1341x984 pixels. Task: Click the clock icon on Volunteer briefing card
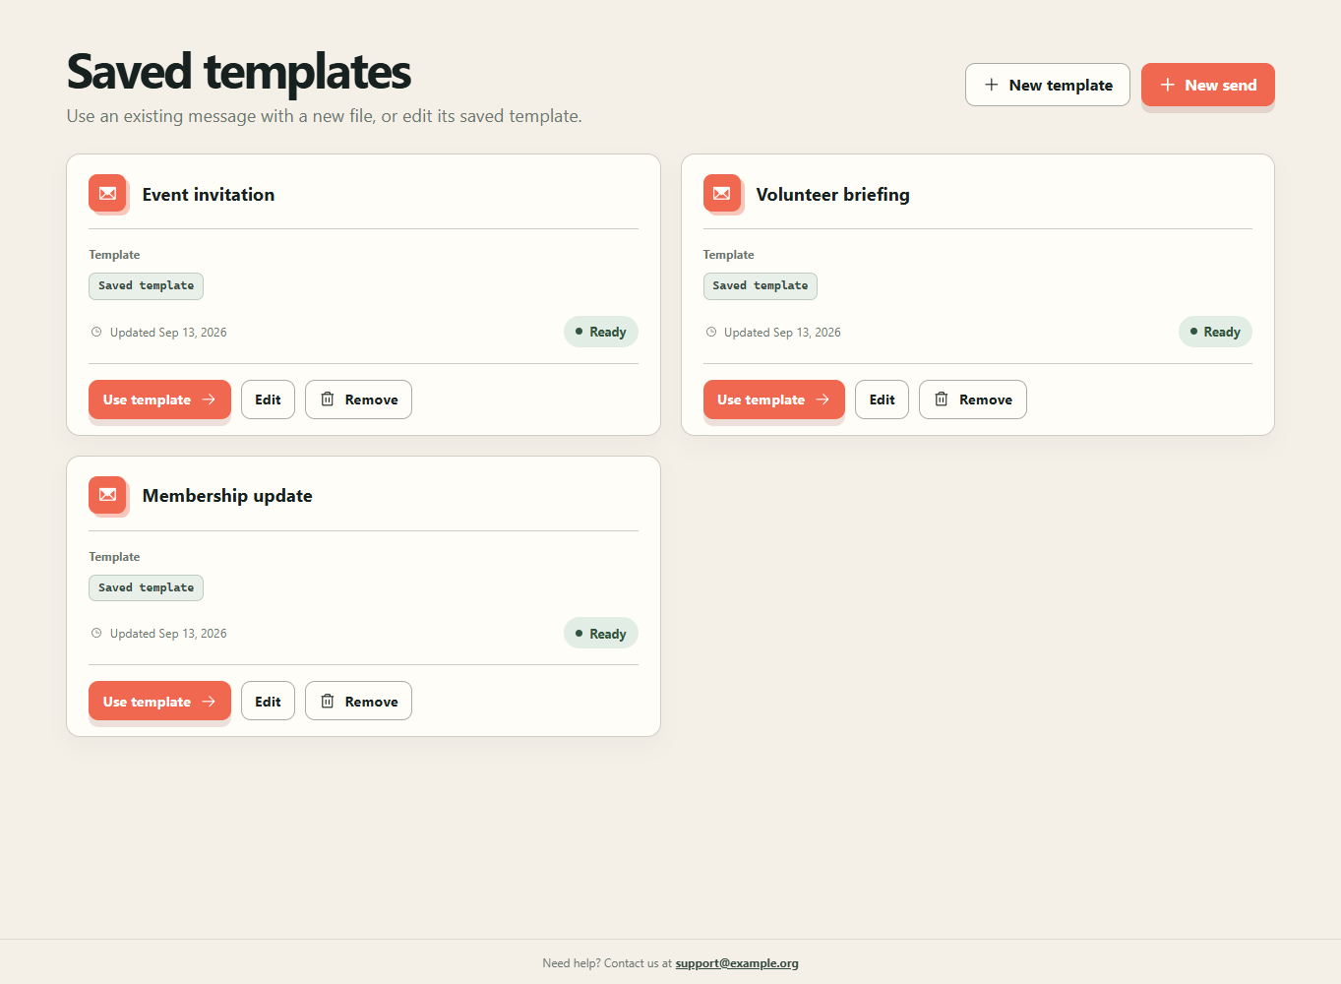click(x=711, y=333)
